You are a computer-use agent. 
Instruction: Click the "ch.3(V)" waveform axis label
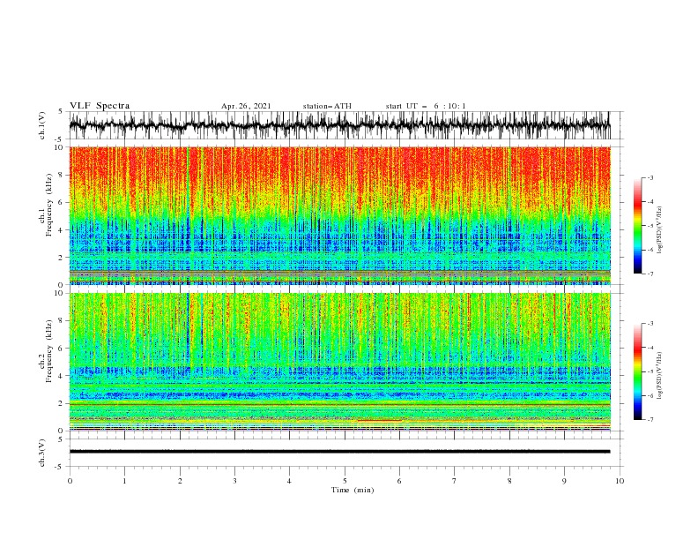click(x=42, y=453)
